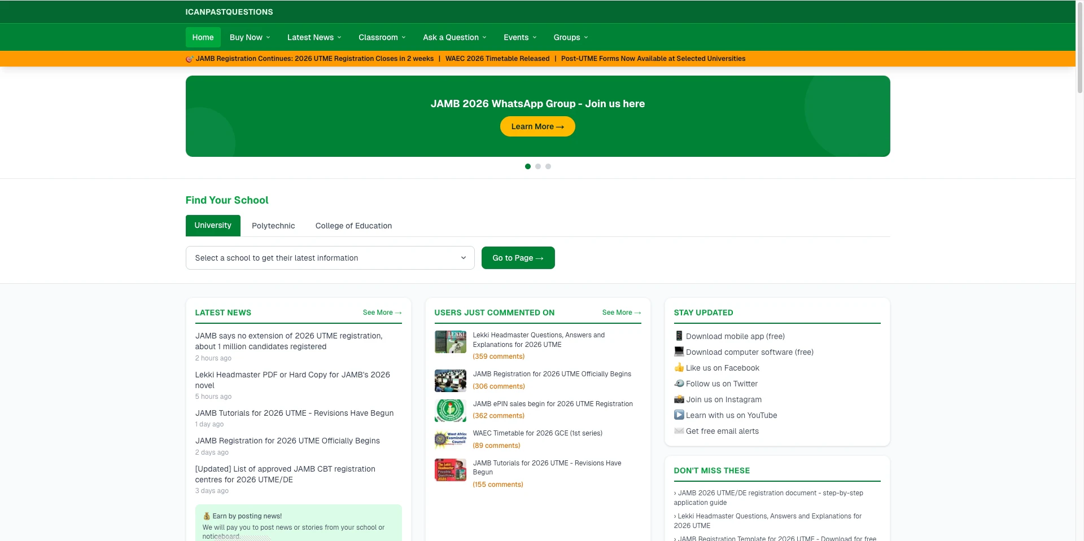Click the thumbs-up icon beside Like us on Facebook

click(x=679, y=368)
